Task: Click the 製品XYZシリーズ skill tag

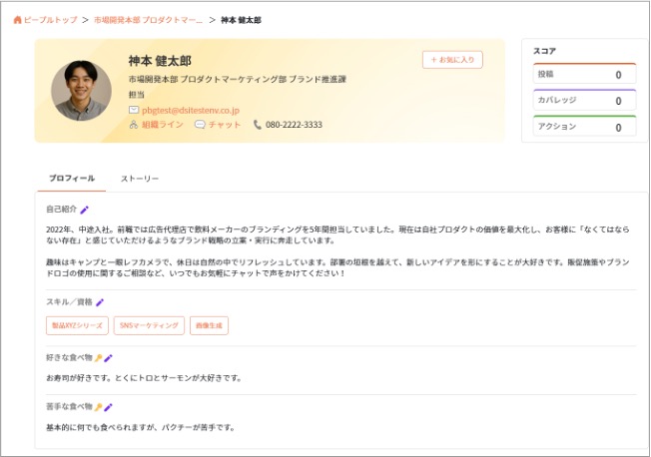Action: tap(77, 325)
